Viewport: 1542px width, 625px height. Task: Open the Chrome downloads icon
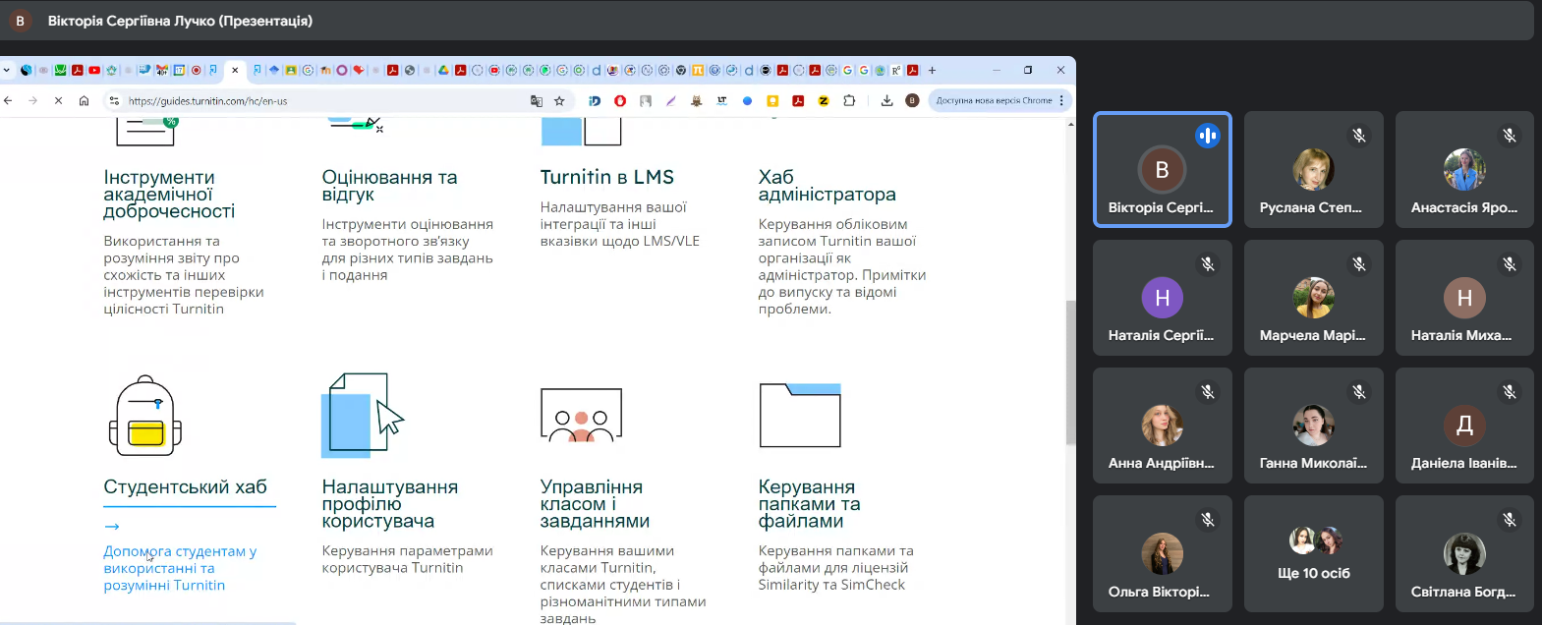pyautogui.click(x=886, y=100)
